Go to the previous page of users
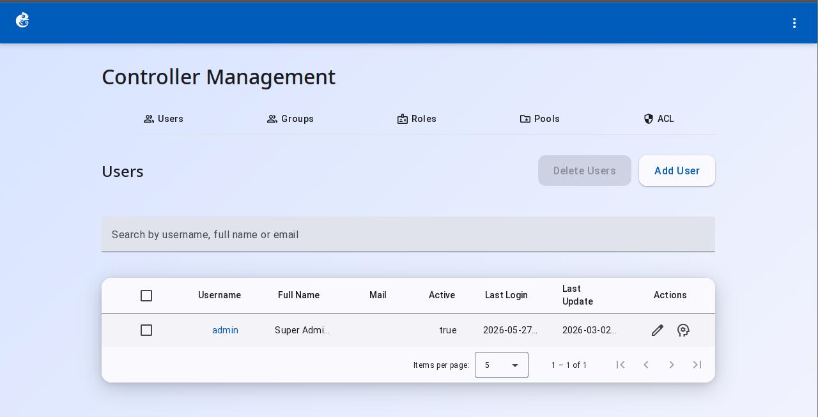The image size is (818, 417). (x=646, y=365)
